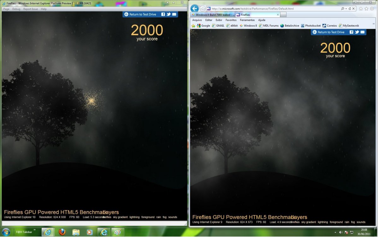The height and width of the screenshot is (237, 378).
Task: Share on Facebook in the Platform Preview window
Action: tap(163, 14)
